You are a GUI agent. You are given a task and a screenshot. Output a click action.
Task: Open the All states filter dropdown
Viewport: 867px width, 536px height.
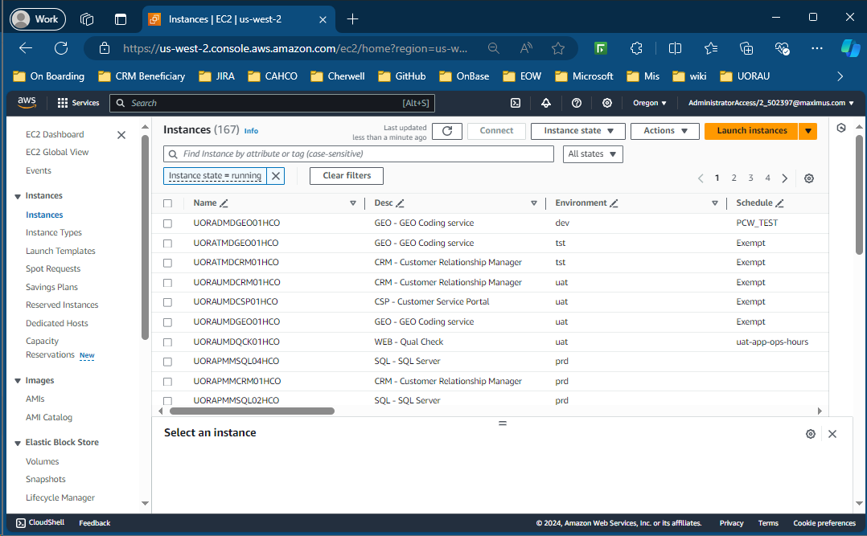coord(592,154)
